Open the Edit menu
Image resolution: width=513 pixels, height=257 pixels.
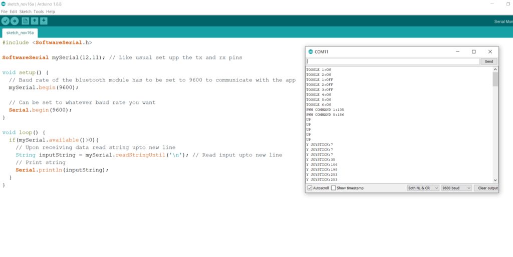click(x=13, y=11)
